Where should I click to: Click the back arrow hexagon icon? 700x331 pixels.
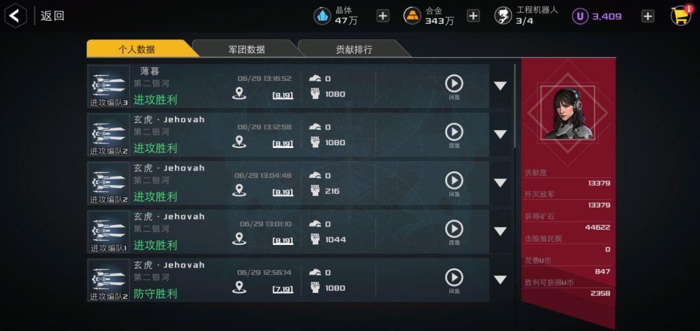16,16
